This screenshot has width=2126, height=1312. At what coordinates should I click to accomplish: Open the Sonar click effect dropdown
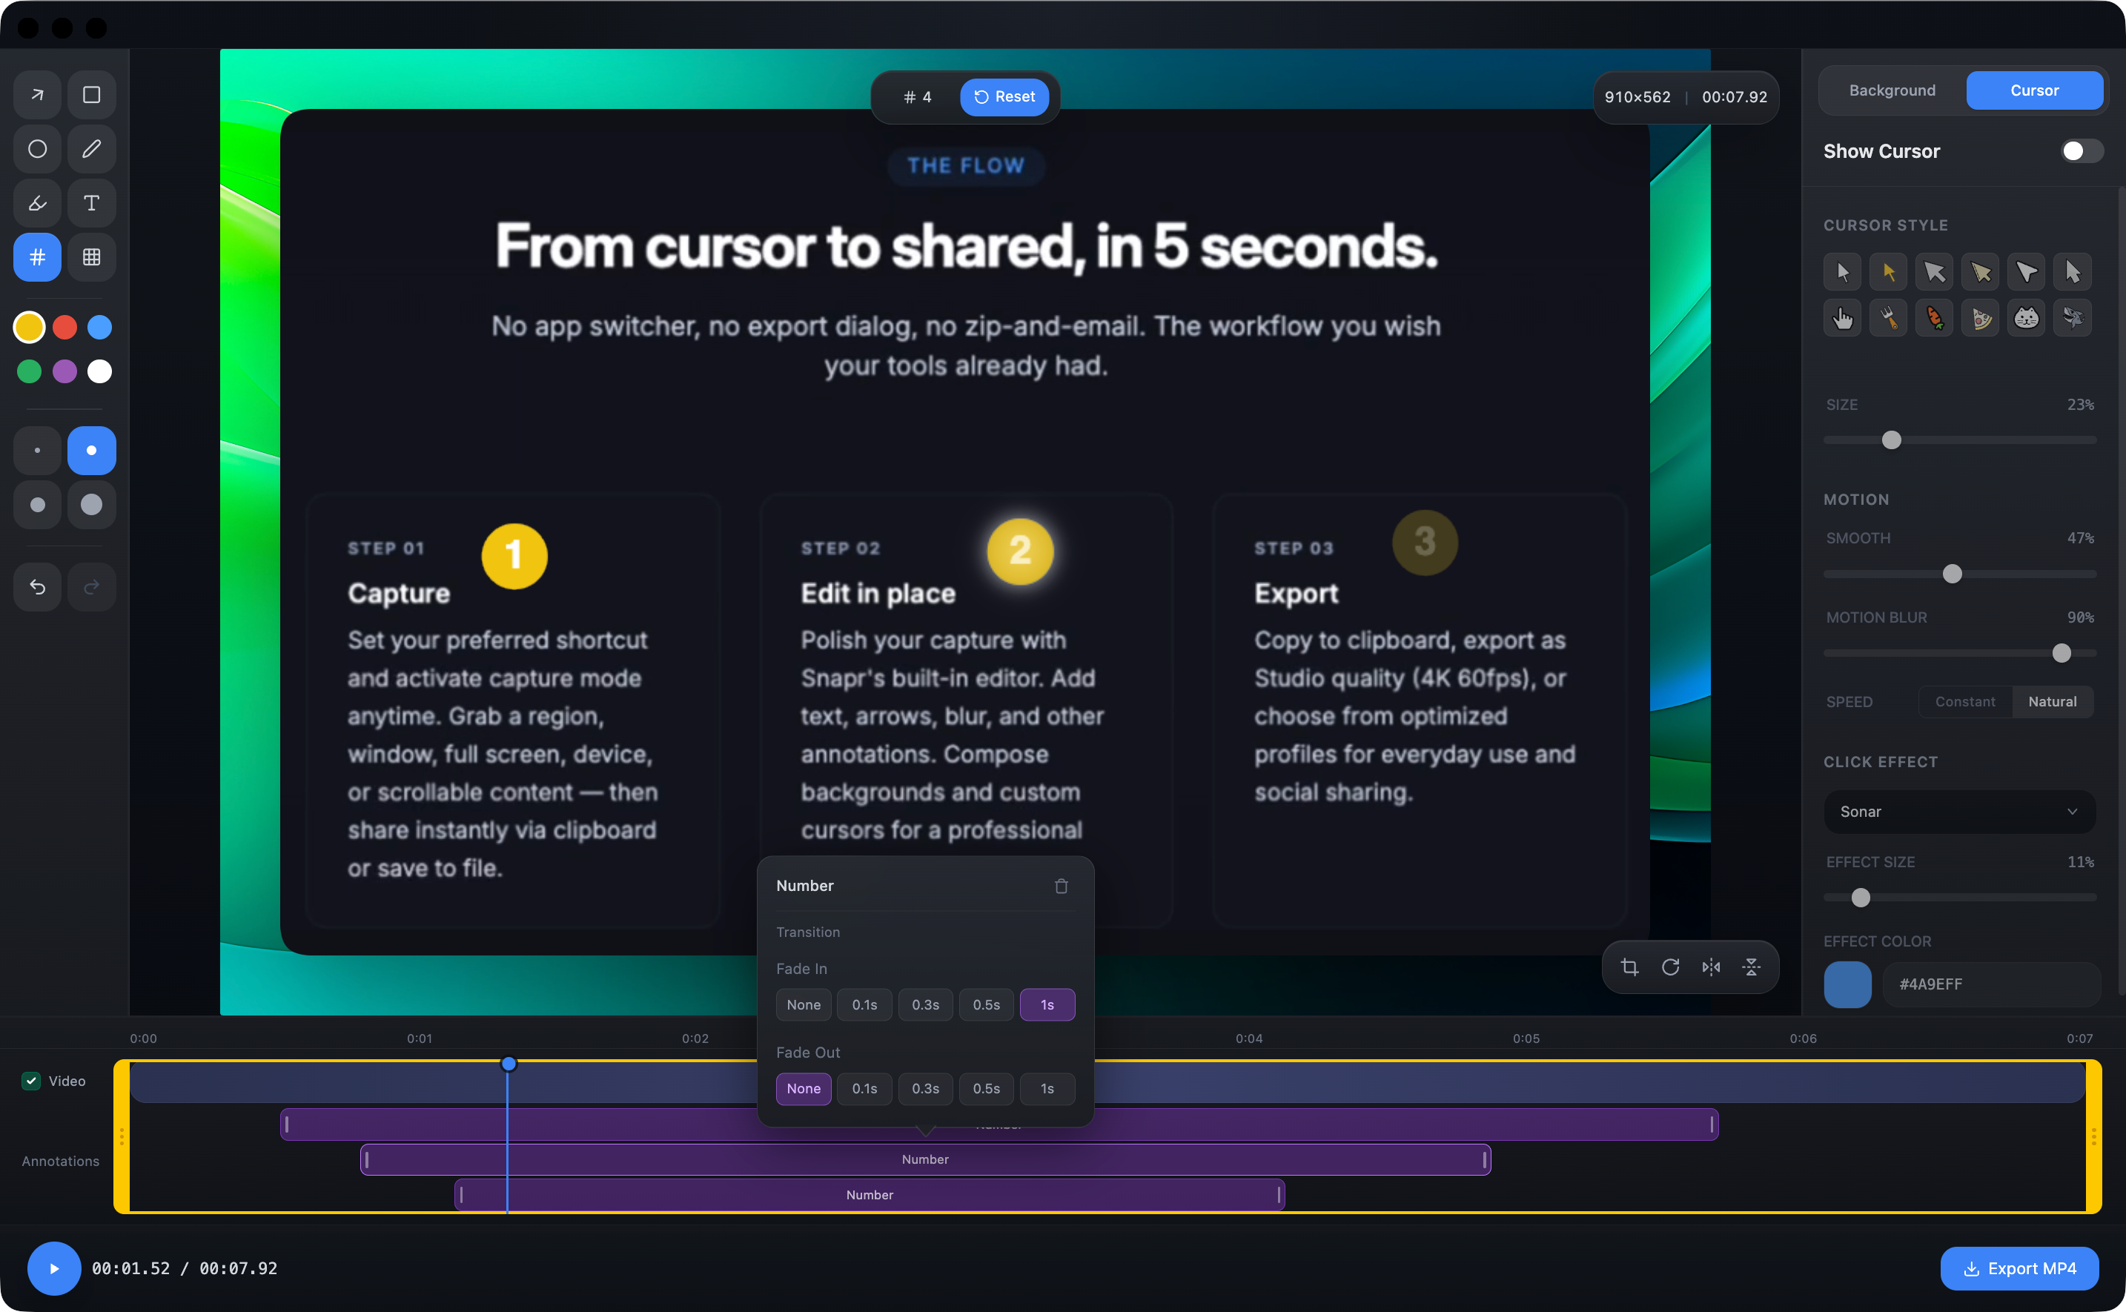click(1959, 812)
